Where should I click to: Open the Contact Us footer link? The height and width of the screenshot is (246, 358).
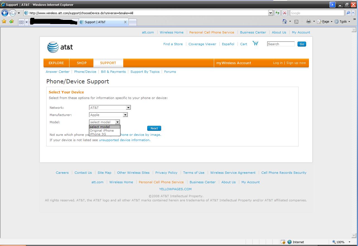coord(83,173)
